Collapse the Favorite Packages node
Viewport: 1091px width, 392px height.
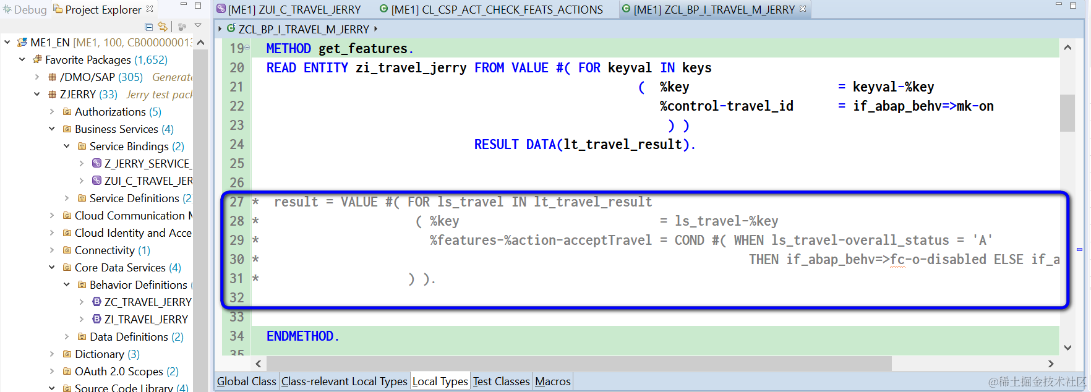pos(22,60)
